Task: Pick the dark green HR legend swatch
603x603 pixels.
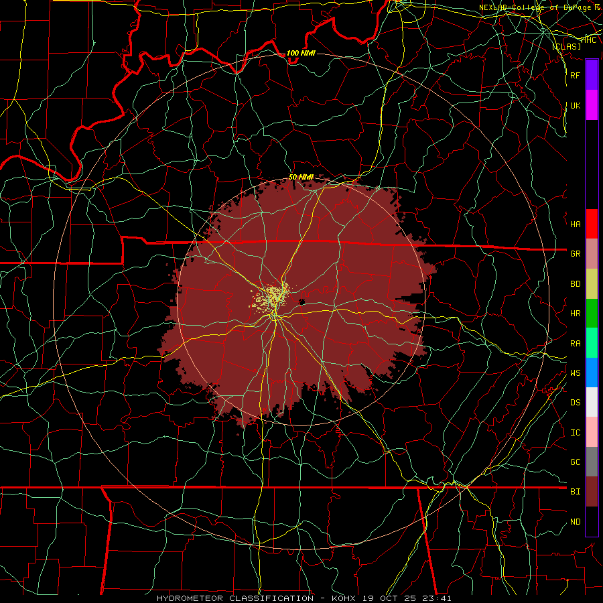Action: [592, 314]
